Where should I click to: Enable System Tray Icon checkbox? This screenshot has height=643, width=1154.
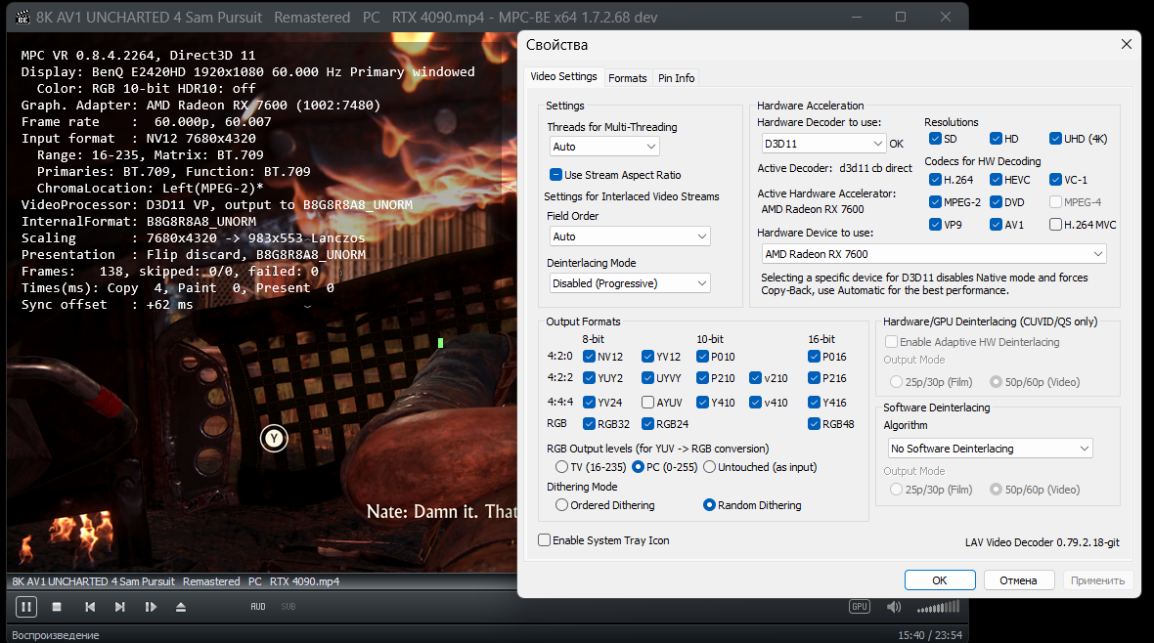(545, 540)
